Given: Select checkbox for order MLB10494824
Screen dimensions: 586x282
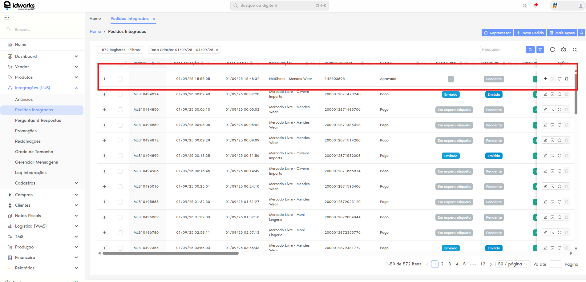Looking at the screenshot, I should pos(120,94).
